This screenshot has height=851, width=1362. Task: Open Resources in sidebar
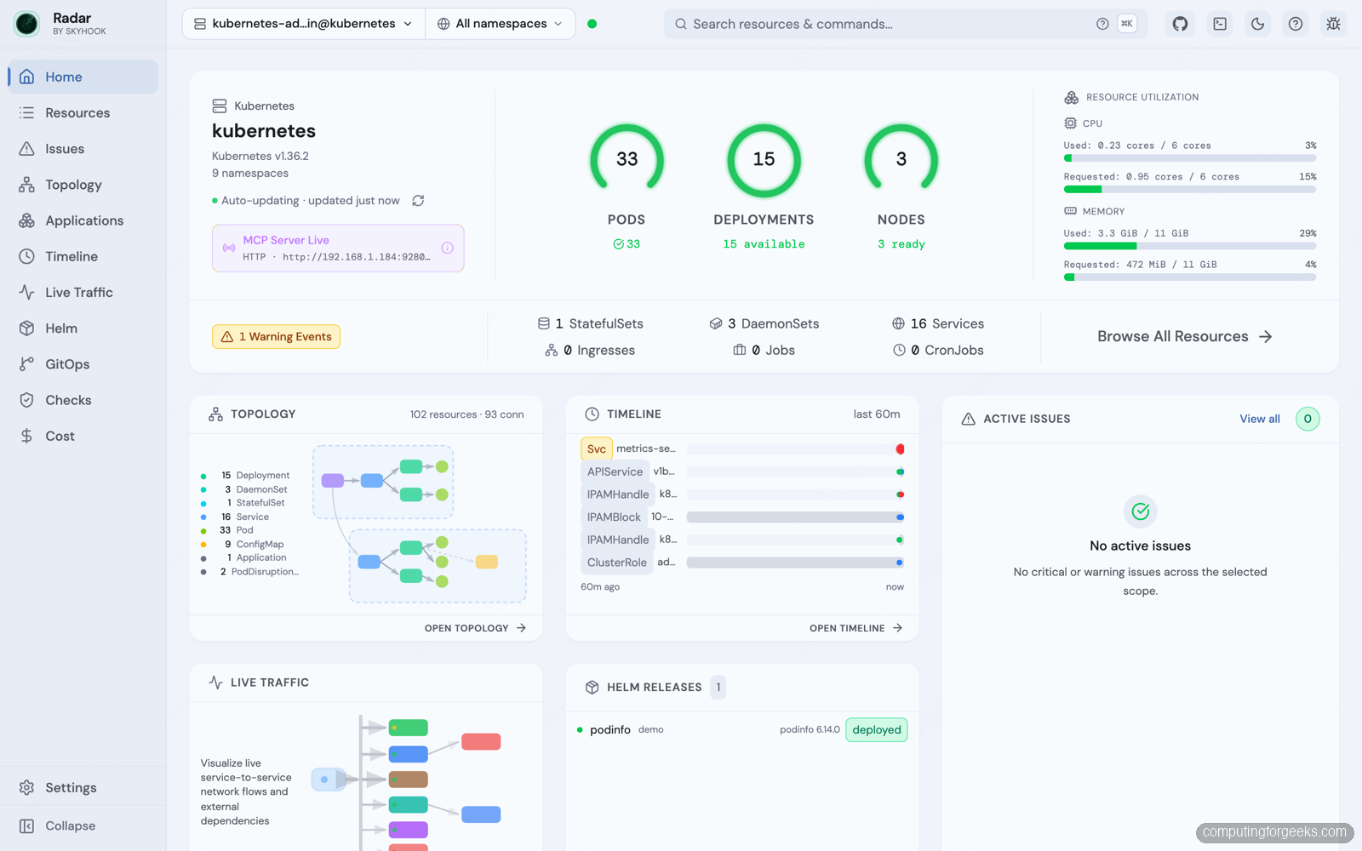pos(83,113)
